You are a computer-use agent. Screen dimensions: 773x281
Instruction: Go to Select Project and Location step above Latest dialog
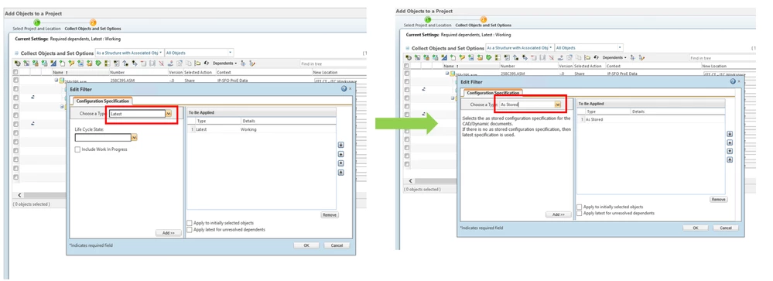36,29
